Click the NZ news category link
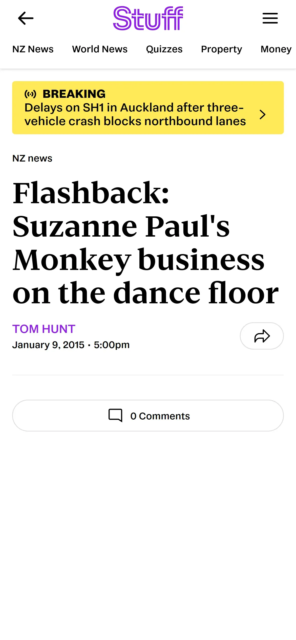Screen dimensions: 296x640 [x=32, y=158]
